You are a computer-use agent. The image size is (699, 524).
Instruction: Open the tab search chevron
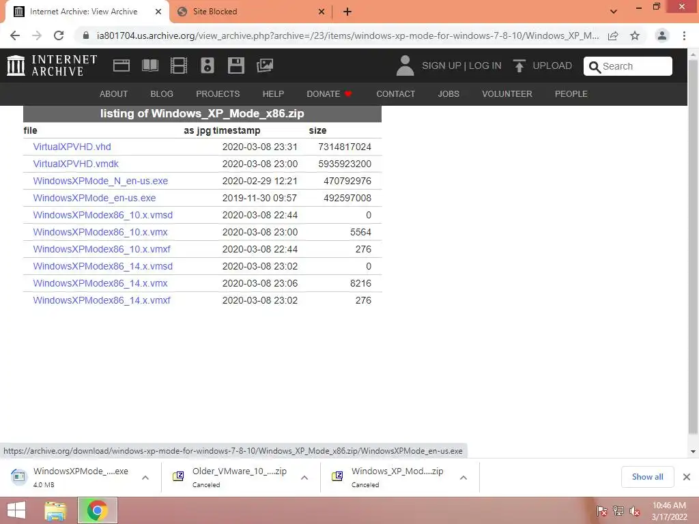(614, 12)
